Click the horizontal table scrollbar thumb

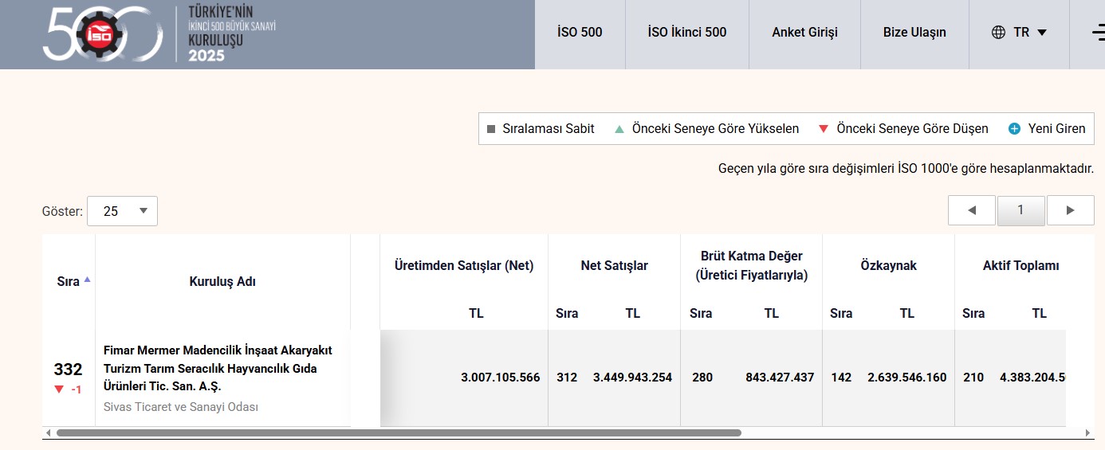point(399,433)
